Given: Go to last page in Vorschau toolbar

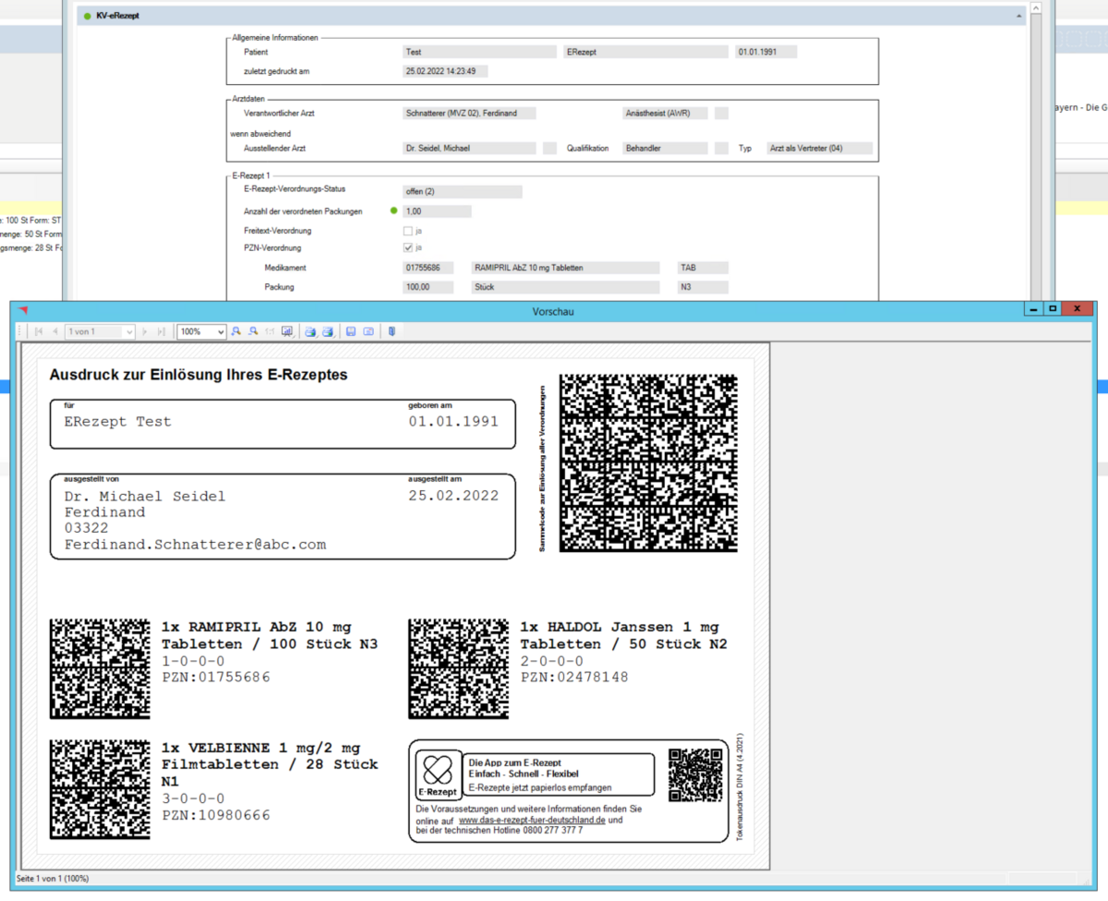Looking at the screenshot, I should click(x=162, y=331).
